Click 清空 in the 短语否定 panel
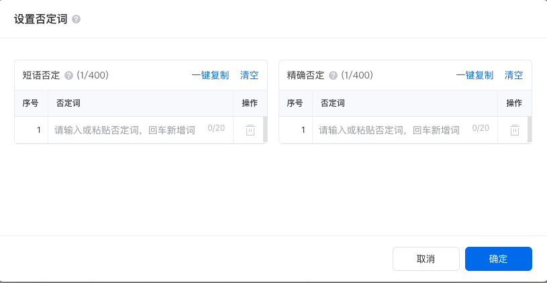 pyautogui.click(x=249, y=75)
